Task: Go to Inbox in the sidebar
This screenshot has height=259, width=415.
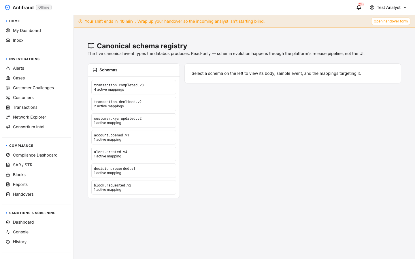Action: (37, 40)
